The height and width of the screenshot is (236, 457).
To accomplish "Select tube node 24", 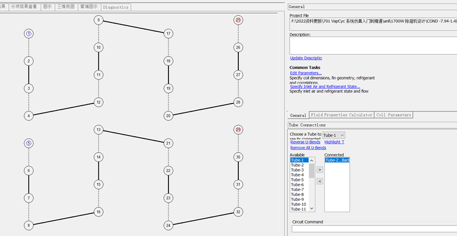I will tap(168, 225).
